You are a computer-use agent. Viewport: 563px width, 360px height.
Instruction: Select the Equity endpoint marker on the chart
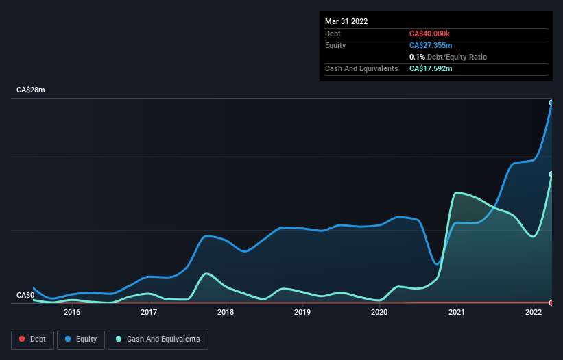point(551,103)
